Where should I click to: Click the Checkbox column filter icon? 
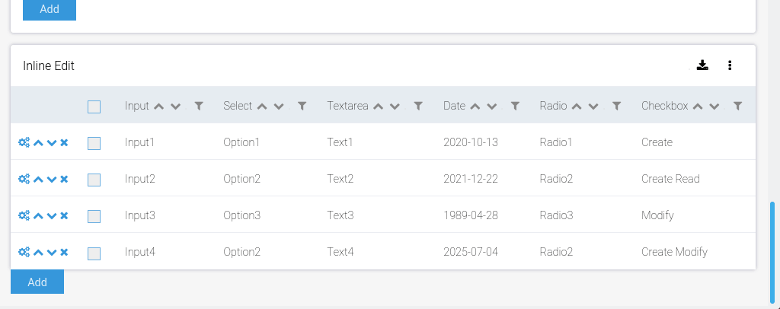tap(737, 107)
